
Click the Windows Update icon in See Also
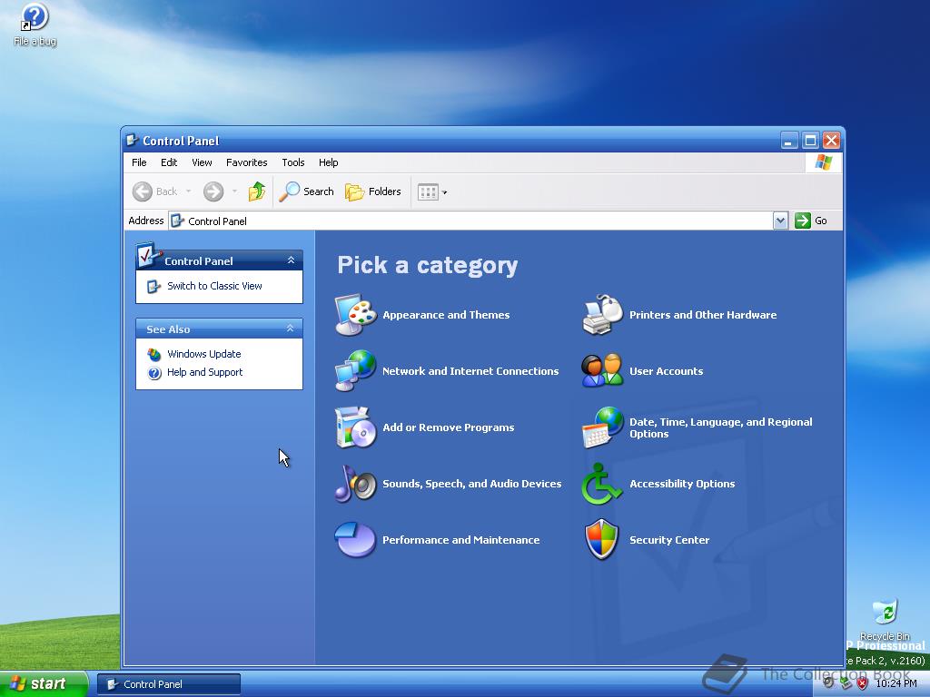coord(154,355)
